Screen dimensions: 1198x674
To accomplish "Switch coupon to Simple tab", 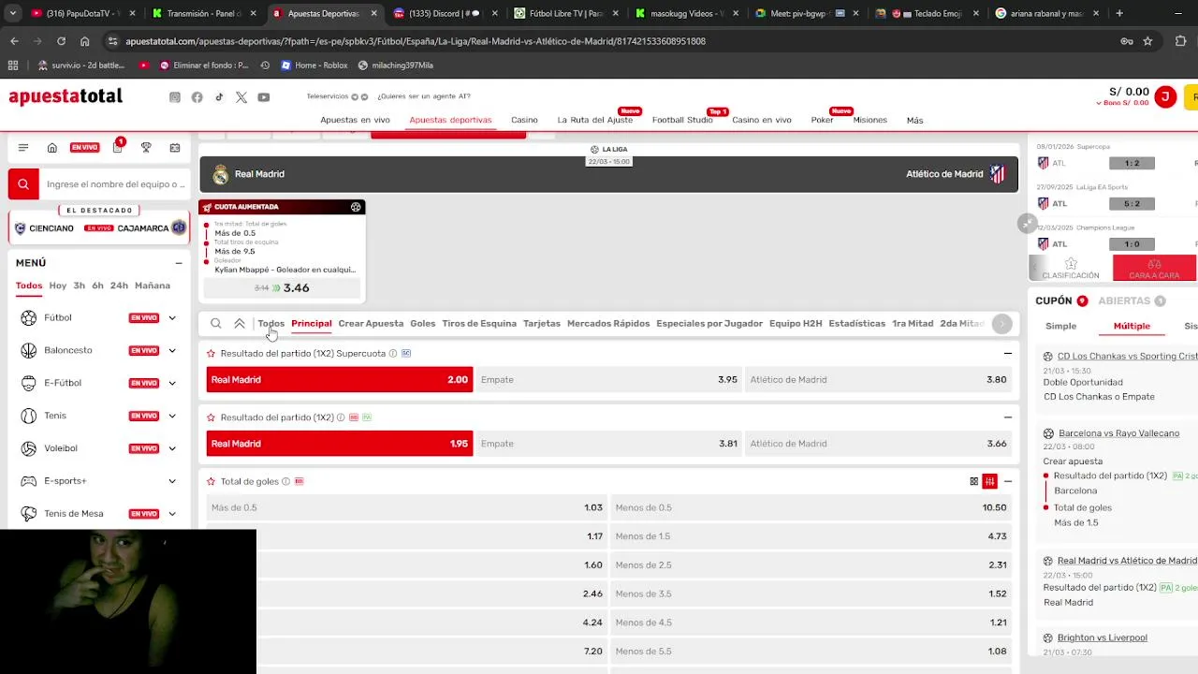I will (x=1061, y=326).
